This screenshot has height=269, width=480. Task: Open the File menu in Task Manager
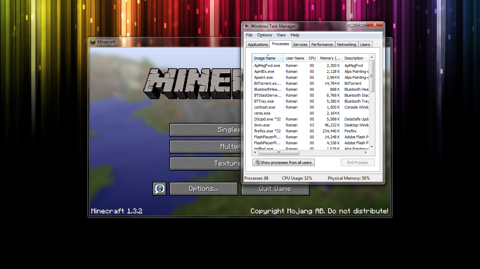click(x=249, y=35)
